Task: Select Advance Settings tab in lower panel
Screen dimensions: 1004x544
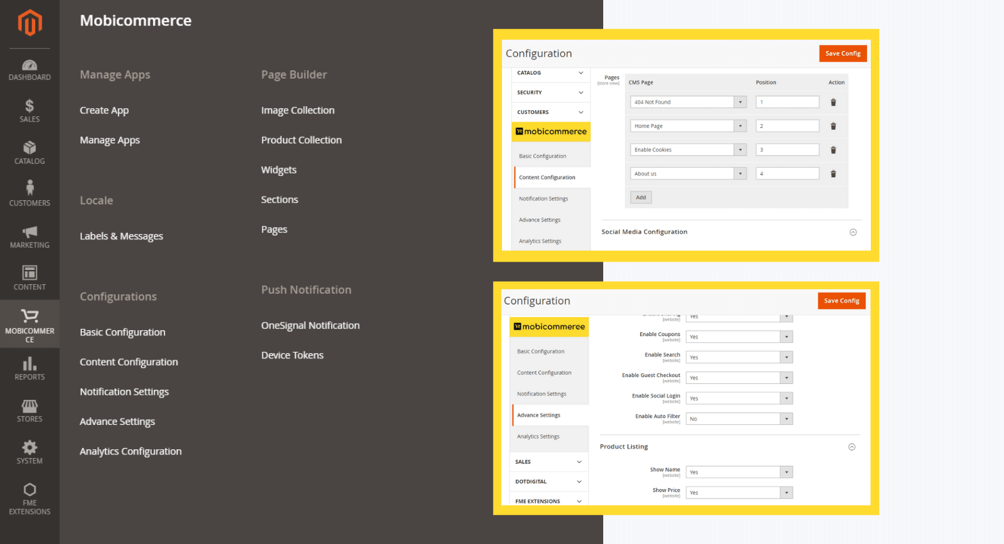Action: pos(550,415)
